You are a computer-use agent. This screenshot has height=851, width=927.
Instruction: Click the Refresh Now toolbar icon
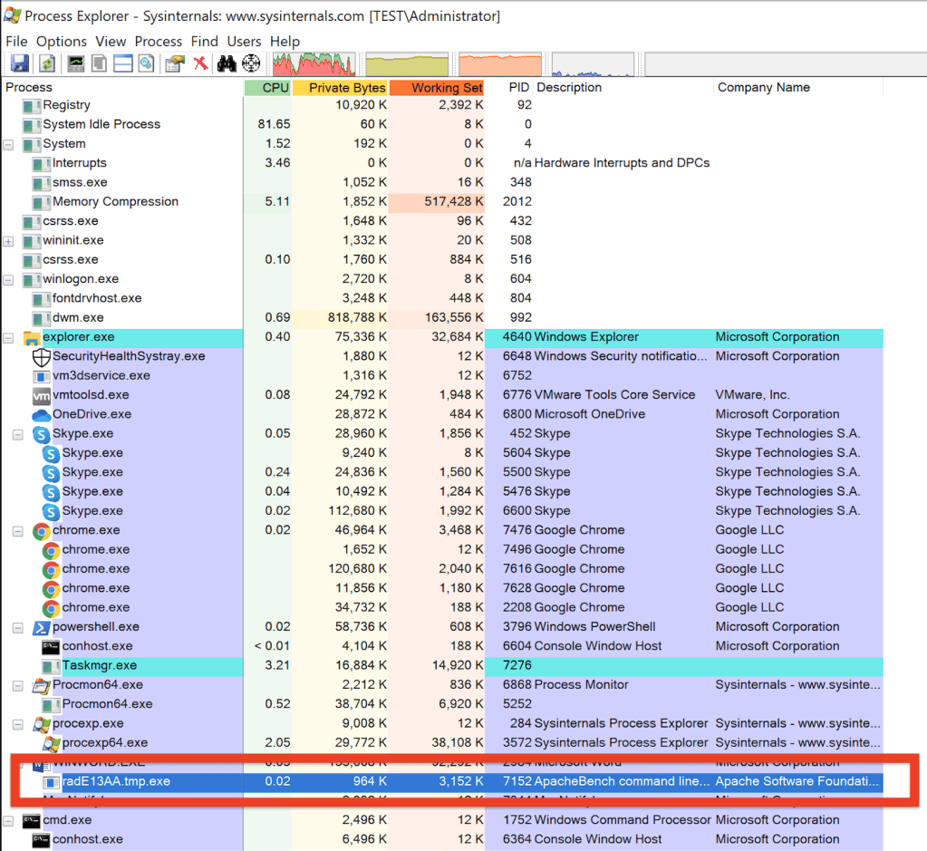(46, 63)
